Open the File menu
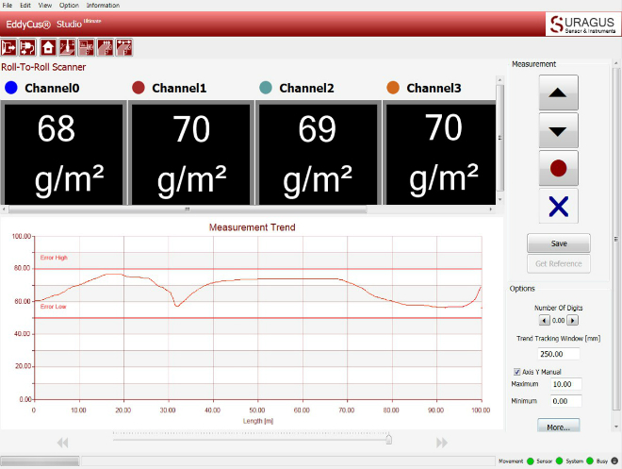The image size is (622, 469). (x=8, y=5)
